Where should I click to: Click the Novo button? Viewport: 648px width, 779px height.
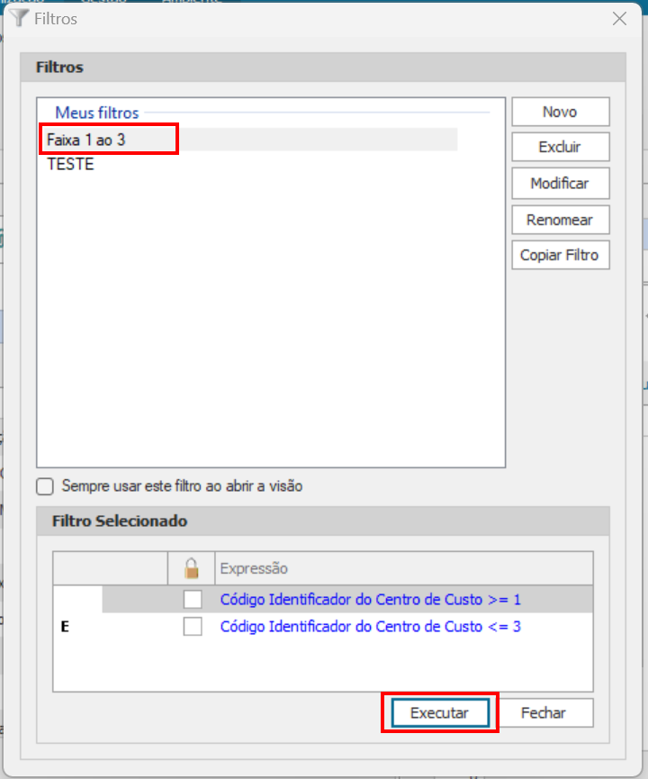click(x=560, y=112)
